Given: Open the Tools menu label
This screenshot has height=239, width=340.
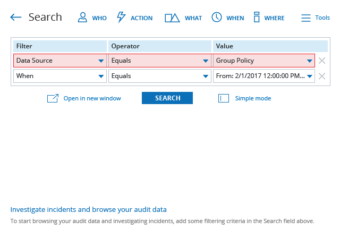Looking at the screenshot, I should [x=322, y=18].
